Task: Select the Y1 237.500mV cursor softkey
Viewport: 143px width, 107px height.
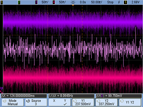Action: 83,103
